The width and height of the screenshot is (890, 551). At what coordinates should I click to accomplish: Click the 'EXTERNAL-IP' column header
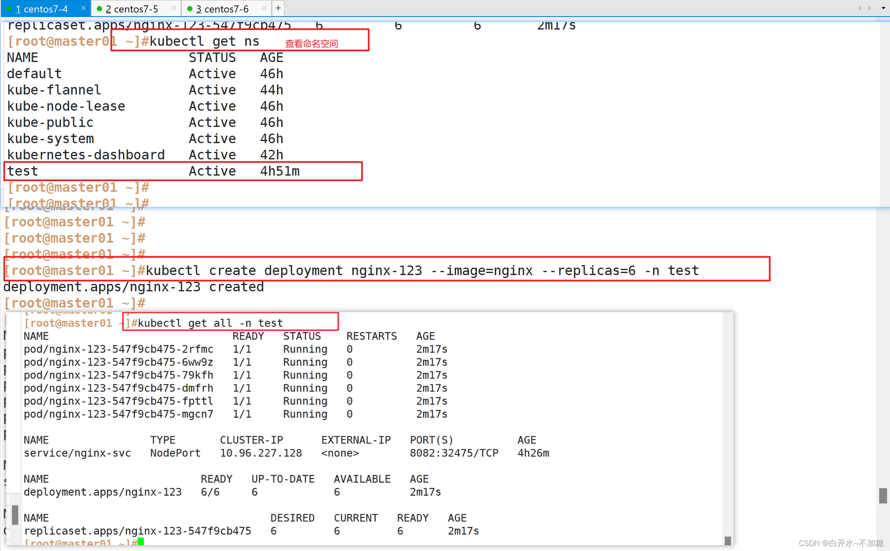coord(356,440)
